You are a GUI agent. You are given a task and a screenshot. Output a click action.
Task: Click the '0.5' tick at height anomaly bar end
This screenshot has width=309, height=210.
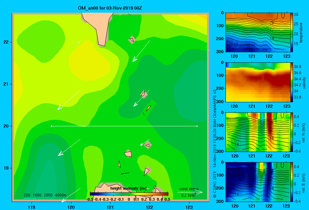pyautogui.click(x=167, y=199)
